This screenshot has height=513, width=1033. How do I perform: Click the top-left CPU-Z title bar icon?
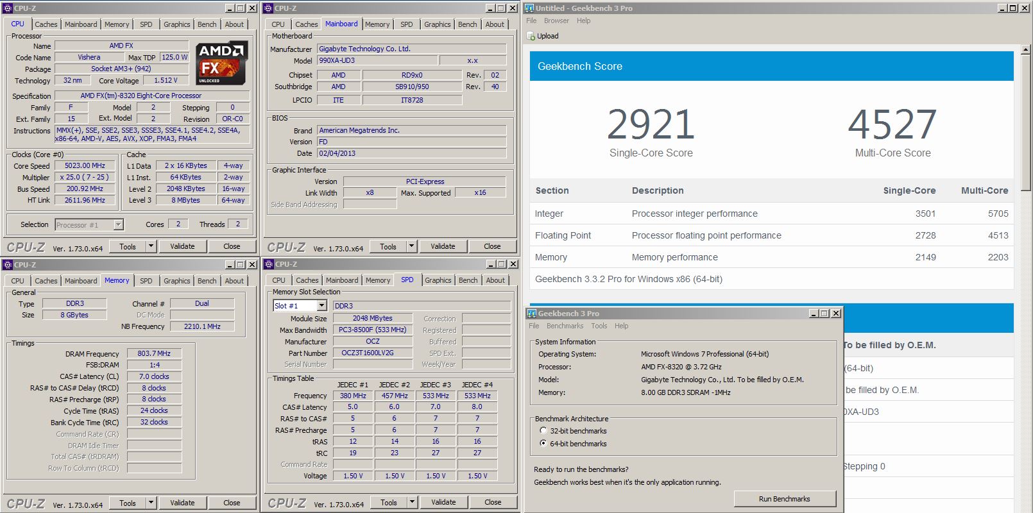[8, 8]
